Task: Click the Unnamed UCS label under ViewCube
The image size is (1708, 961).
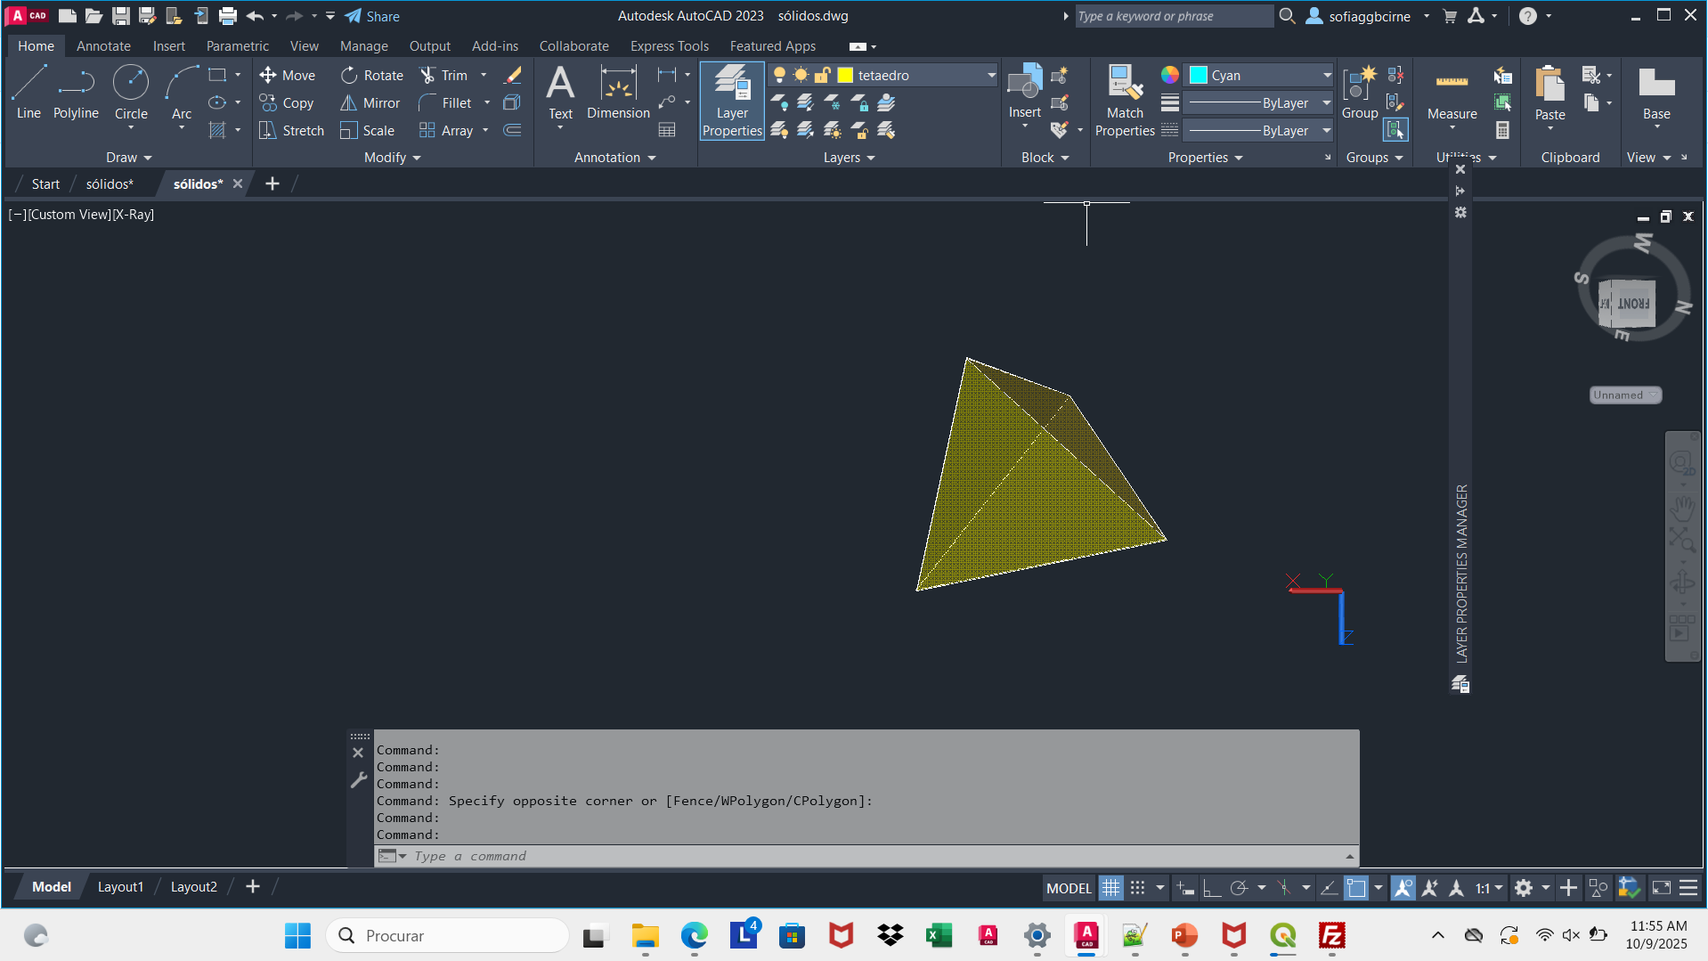Action: 1624,395
